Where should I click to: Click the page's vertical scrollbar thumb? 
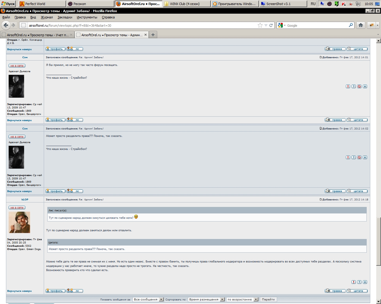point(378,242)
